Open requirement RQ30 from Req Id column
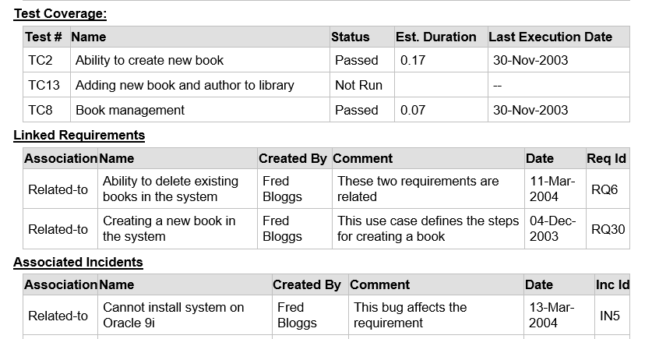 pyautogui.click(x=608, y=229)
